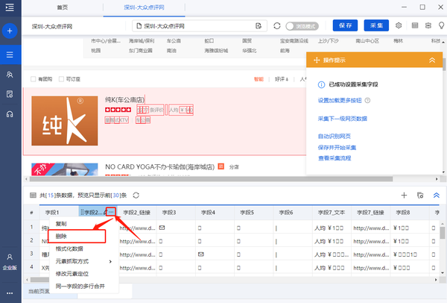447x303 pixels.
Task: Click the question mark help icon beside 设置加载更多按钮
Action: coord(367,100)
